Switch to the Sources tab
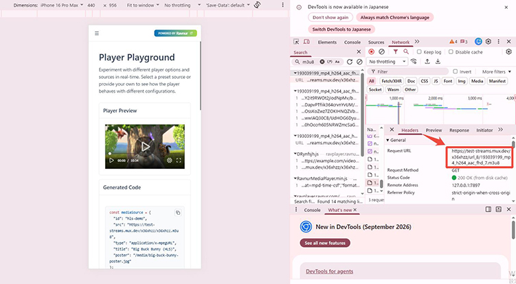Image resolution: width=516 pixels, height=284 pixels. [376, 42]
